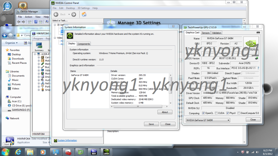This screenshot has height=156, width=278.
Task: Click the antivirus shield tray icon
Action: pos(243,152)
